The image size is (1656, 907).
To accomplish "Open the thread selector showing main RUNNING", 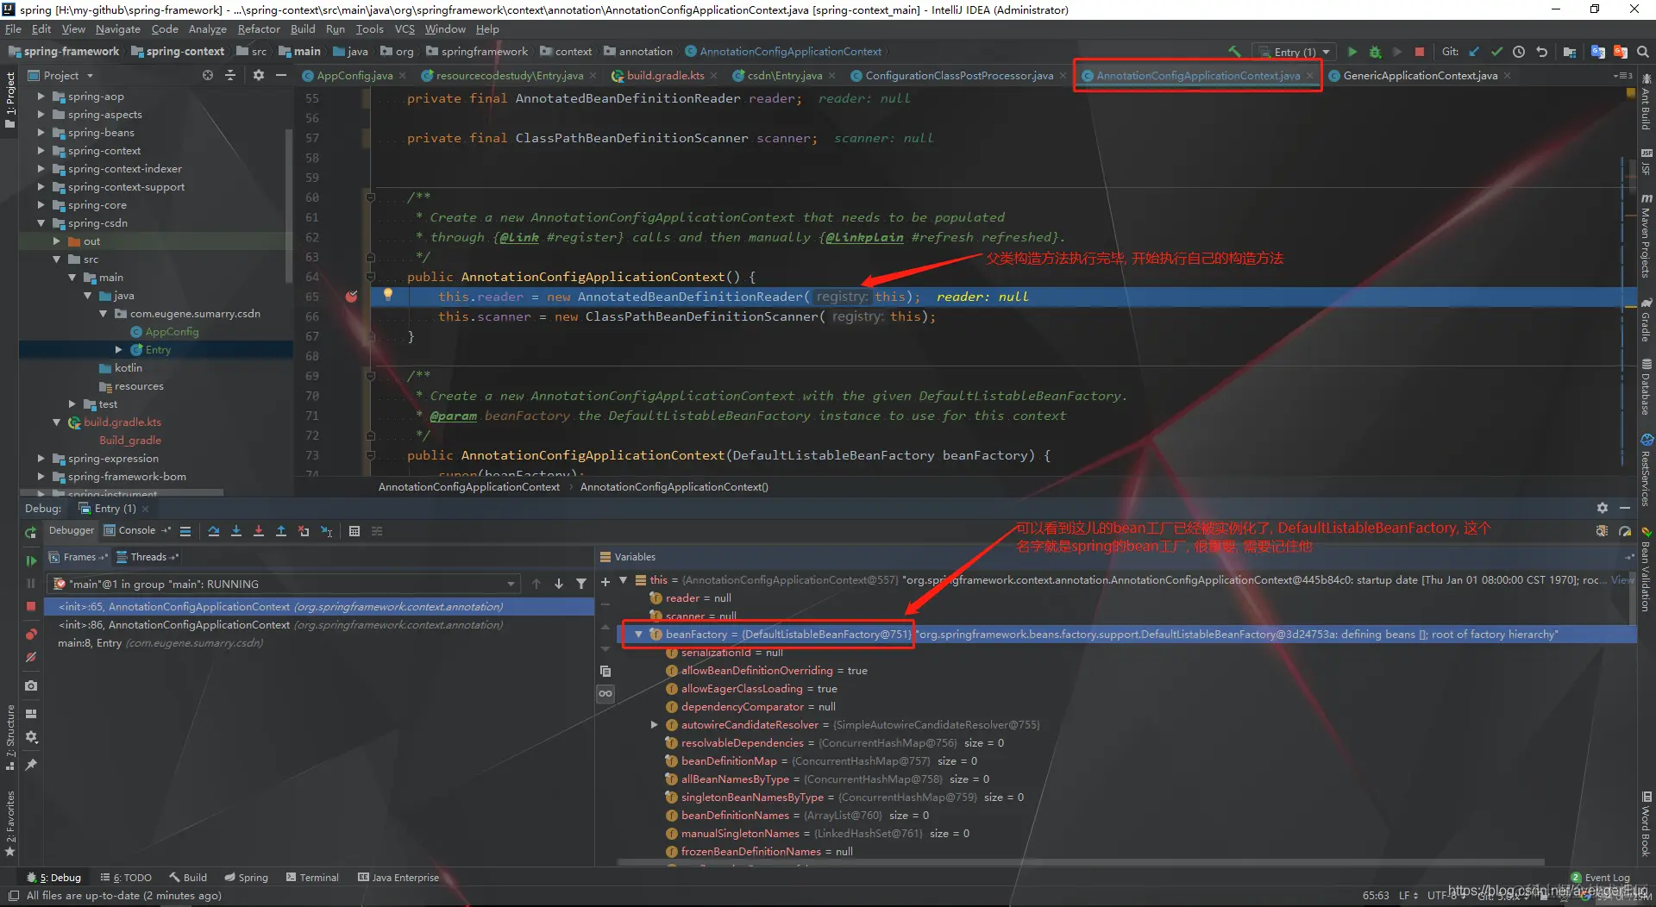I will (284, 584).
